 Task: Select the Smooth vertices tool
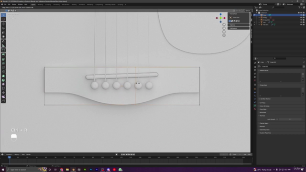[3, 84]
